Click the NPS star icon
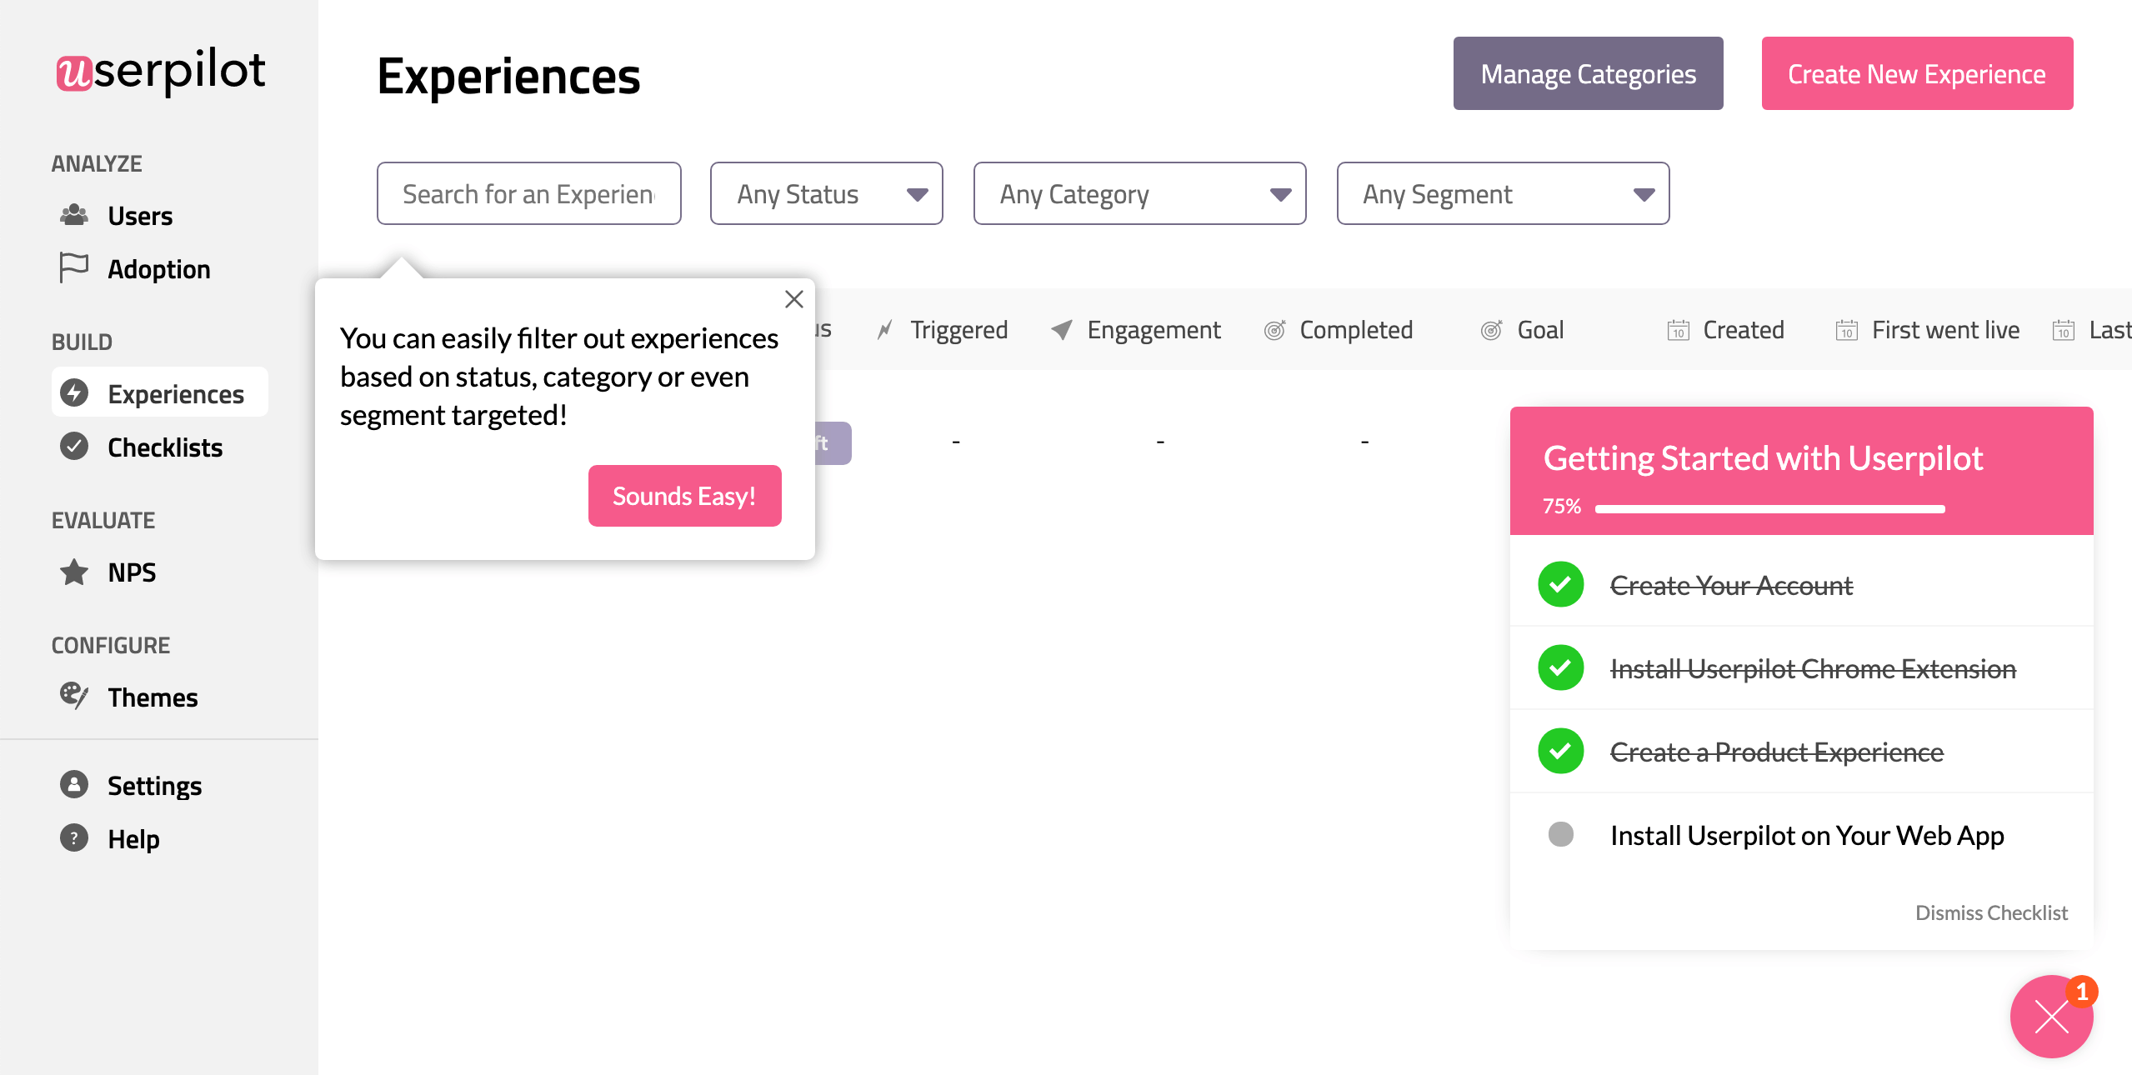Viewport: 2132px width, 1075px height. [74, 573]
